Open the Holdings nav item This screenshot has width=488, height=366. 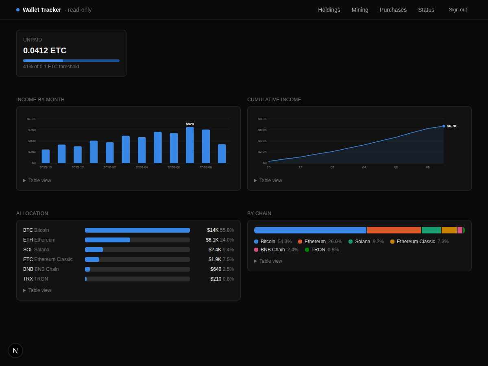pos(329,10)
